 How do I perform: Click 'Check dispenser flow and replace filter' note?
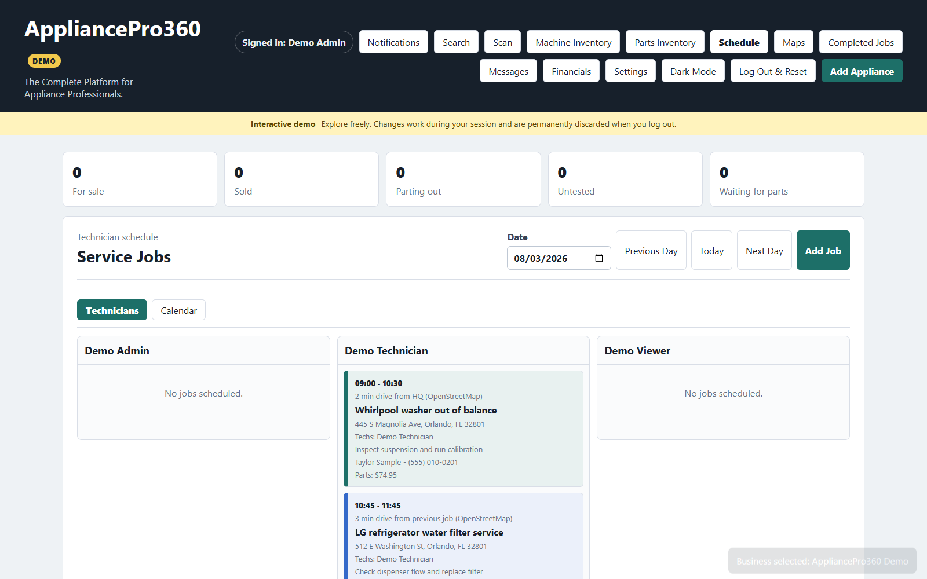click(x=419, y=571)
